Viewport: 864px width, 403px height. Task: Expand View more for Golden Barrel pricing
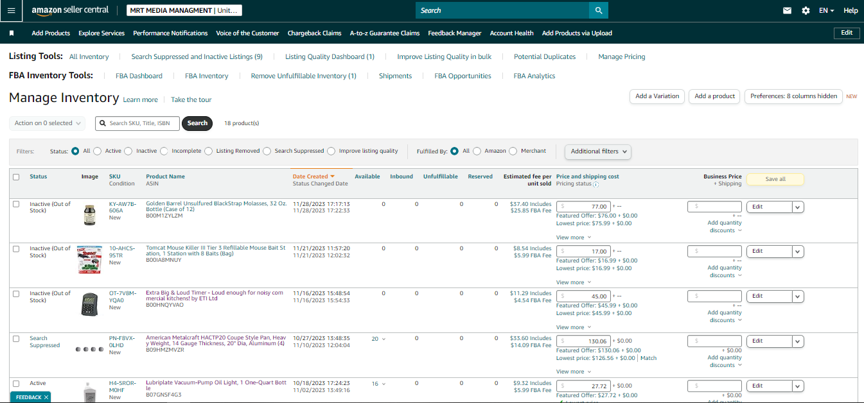click(x=574, y=237)
